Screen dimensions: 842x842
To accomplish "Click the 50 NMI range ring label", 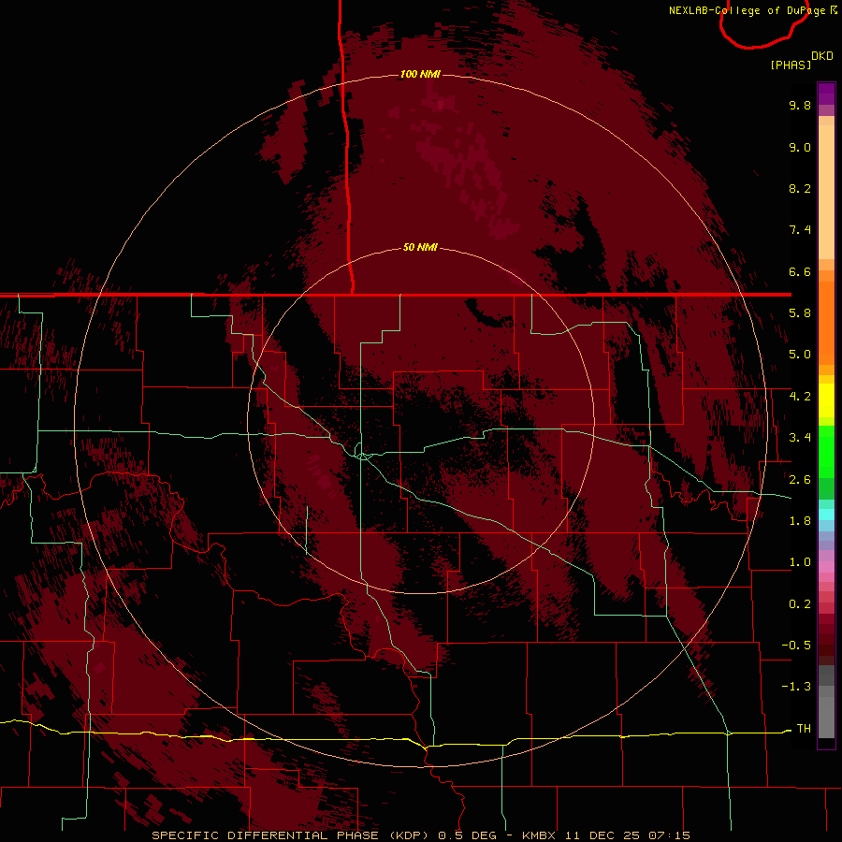I will click(x=420, y=248).
